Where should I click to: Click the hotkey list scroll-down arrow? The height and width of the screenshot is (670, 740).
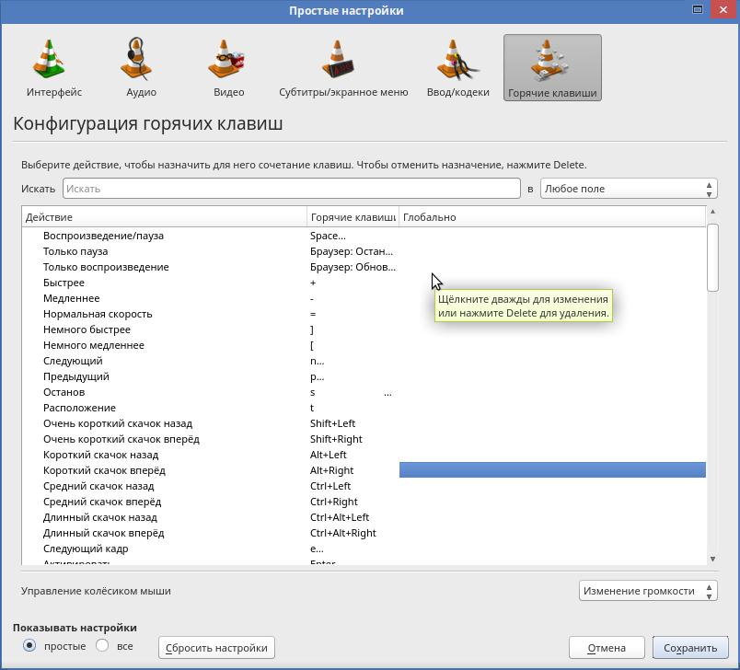click(x=712, y=559)
